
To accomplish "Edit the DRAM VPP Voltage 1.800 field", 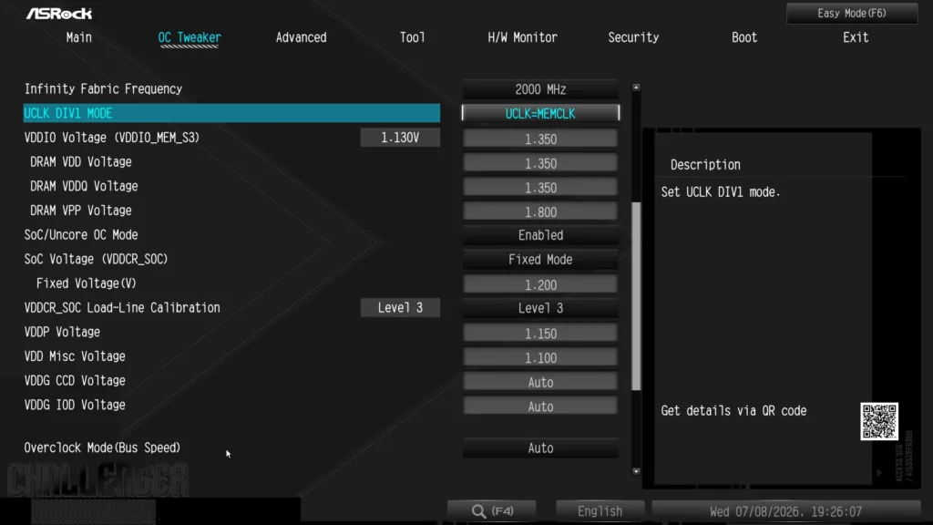I will coord(540,211).
